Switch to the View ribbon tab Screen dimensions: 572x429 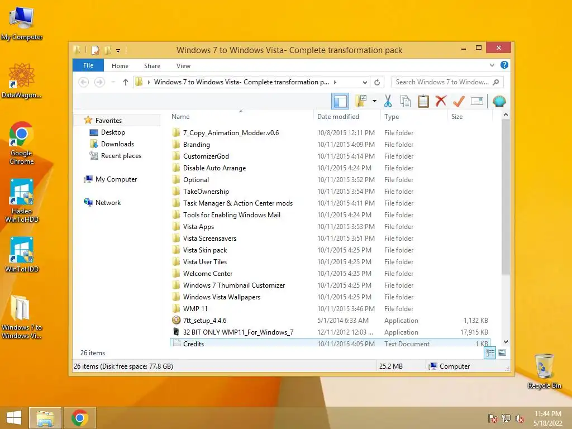183,66
